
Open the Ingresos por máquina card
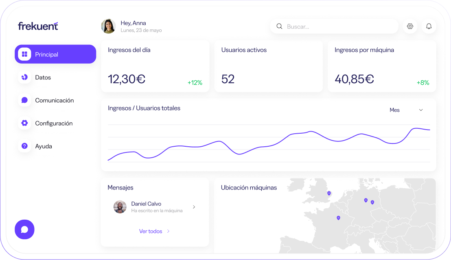(x=382, y=66)
